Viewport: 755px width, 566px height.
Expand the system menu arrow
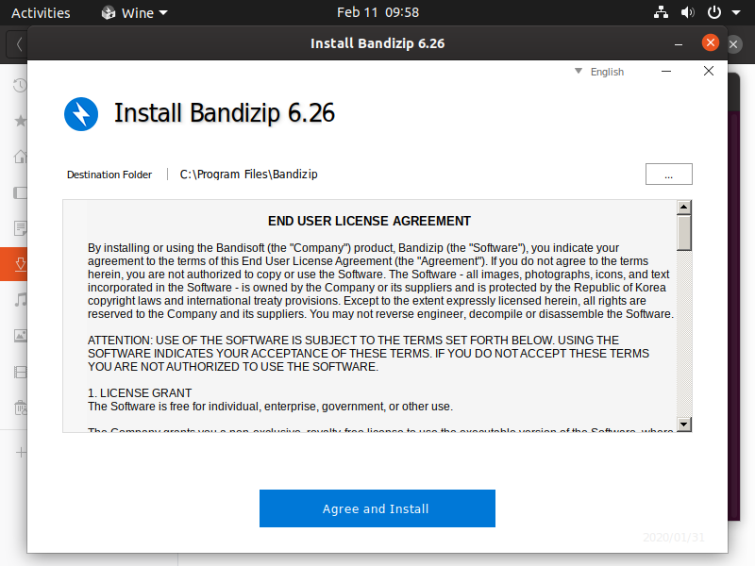pyautogui.click(x=735, y=13)
